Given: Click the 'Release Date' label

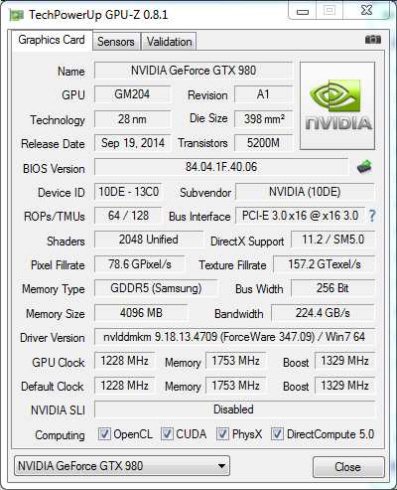Looking at the screenshot, I should 53,144.
